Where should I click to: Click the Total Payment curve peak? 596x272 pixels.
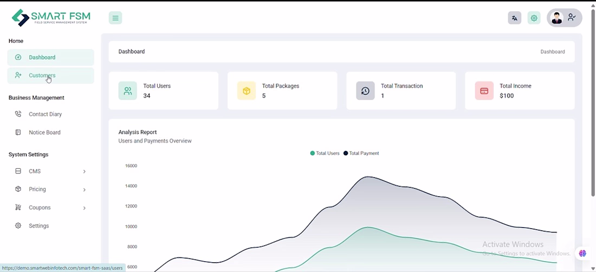367,177
